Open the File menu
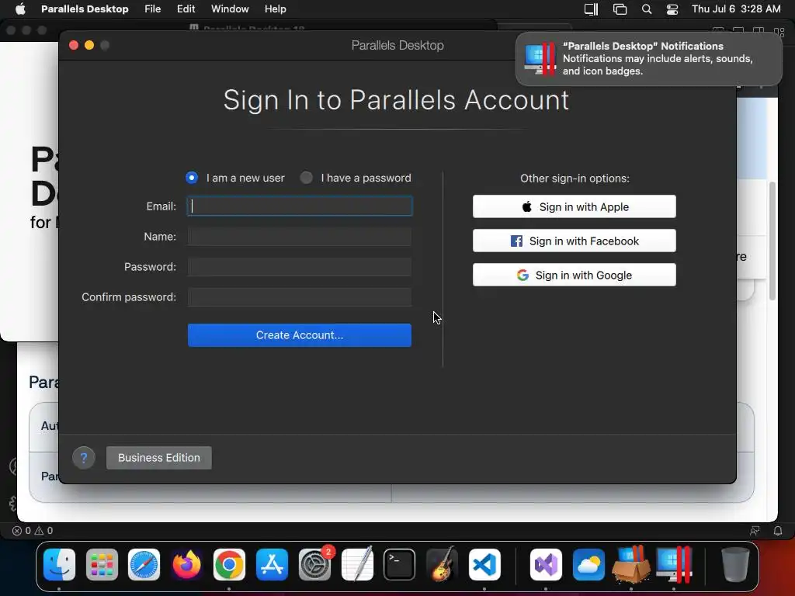795x596 pixels. pos(153,9)
